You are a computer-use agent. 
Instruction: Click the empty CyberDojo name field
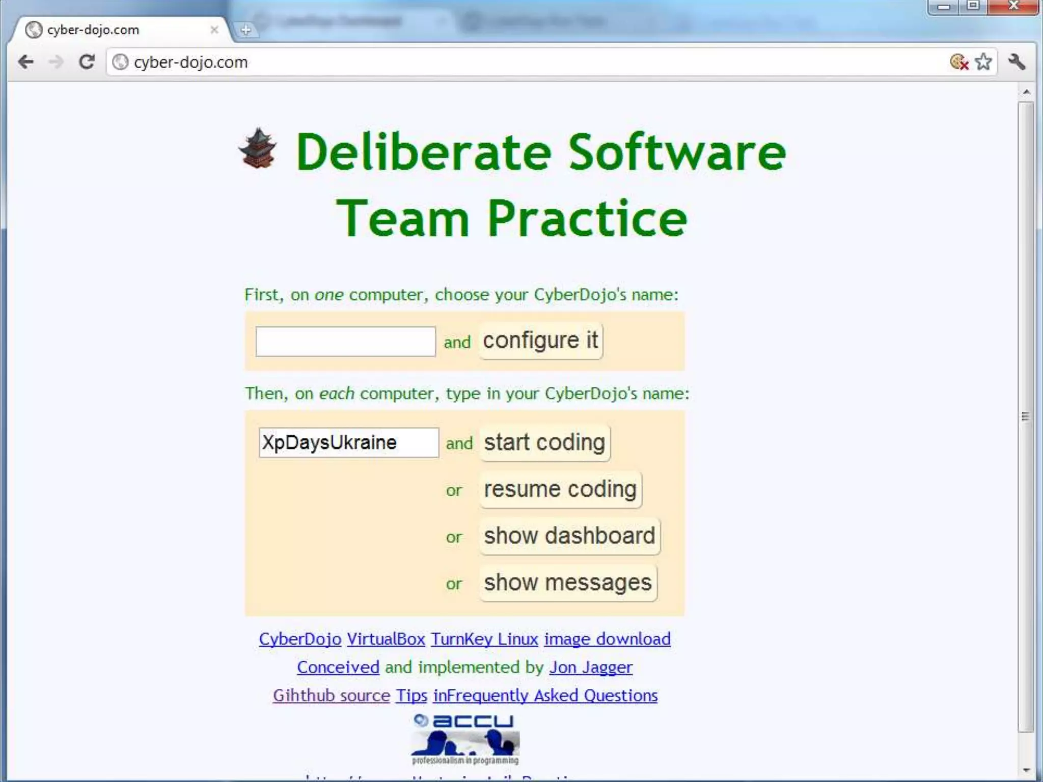point(345,342)
